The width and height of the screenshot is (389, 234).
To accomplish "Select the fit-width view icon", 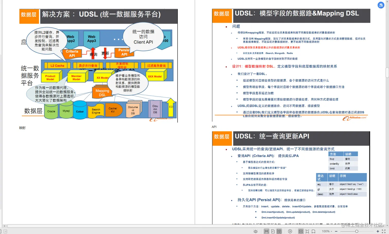I will (x=313, y=231).
